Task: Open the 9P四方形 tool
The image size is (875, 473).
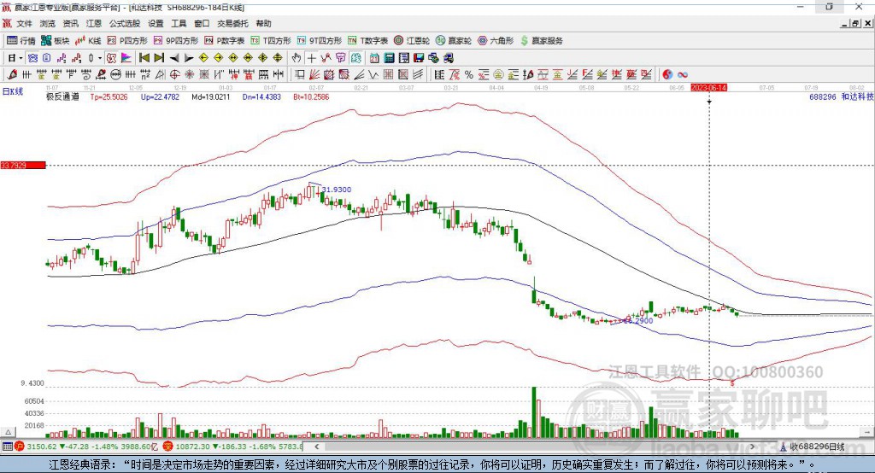Action: [x=176, y=41]
